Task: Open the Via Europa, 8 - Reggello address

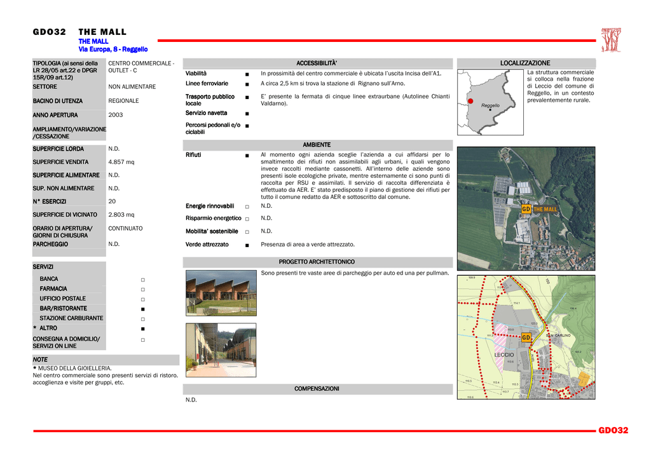Action: 113,50
